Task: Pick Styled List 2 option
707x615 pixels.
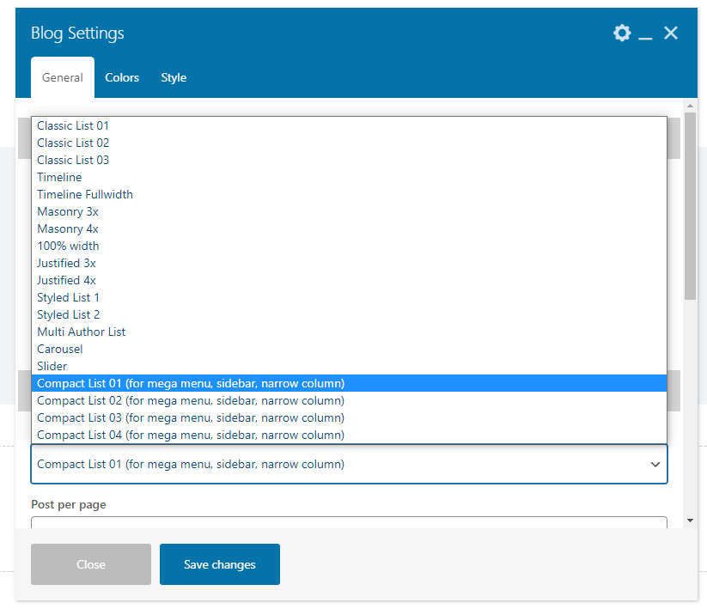Action: (69, 314)
